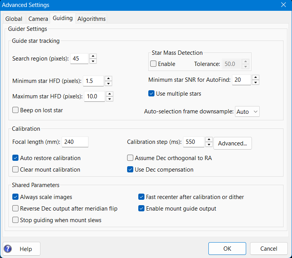Image resolution: width=292 pixels, height=258 pixels.
Task: Close the Advanced Settings dialog
Action: [284, 5]
